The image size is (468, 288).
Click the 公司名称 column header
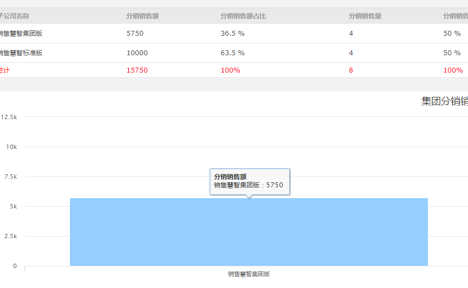14,16
